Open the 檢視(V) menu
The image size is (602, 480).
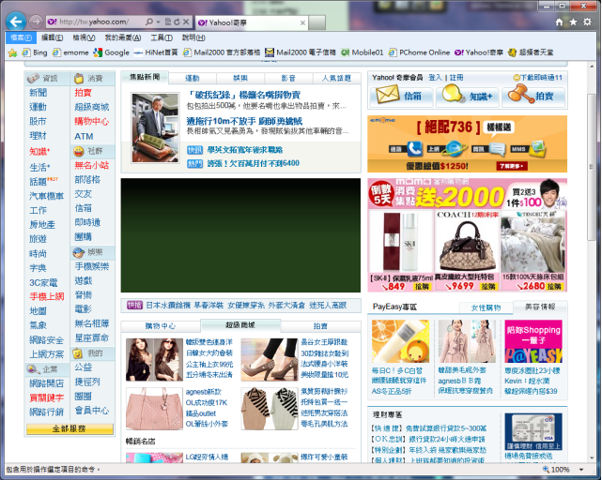[x=85, y=37]
